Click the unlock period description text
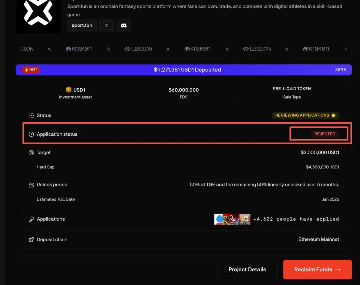Image resolution: width=360 pixels, height=285 pixels. 264,185
